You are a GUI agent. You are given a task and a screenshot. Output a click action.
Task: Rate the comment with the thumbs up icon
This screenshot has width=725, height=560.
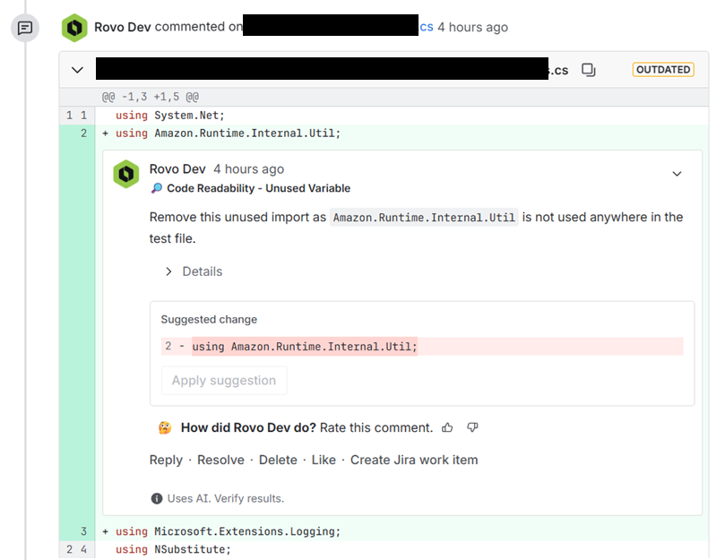[447, 427]
